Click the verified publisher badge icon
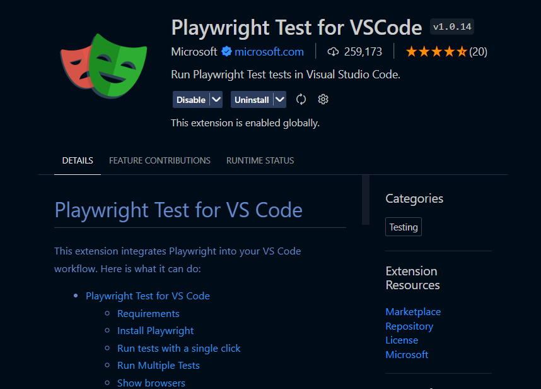 click(226, 52)
